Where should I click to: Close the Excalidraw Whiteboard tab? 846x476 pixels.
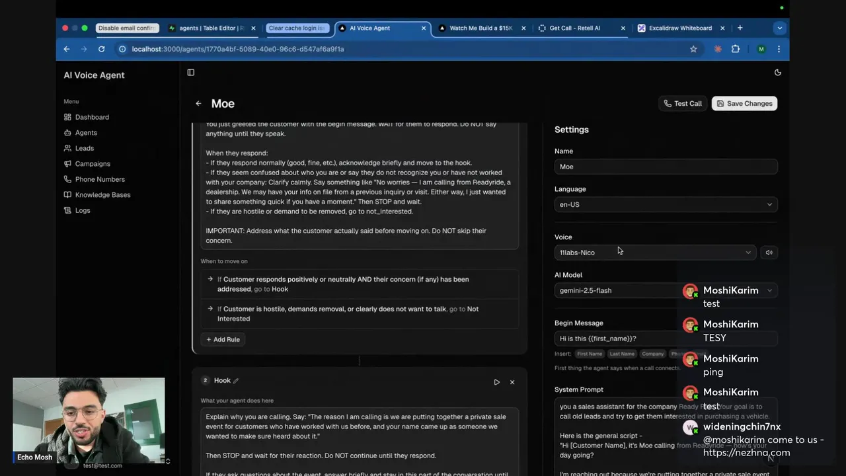[722, 28]
